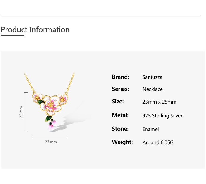This screenshot has height=184, width=206.
Task: Select the 925 Sterling Silver text
Action: (162, 116)
